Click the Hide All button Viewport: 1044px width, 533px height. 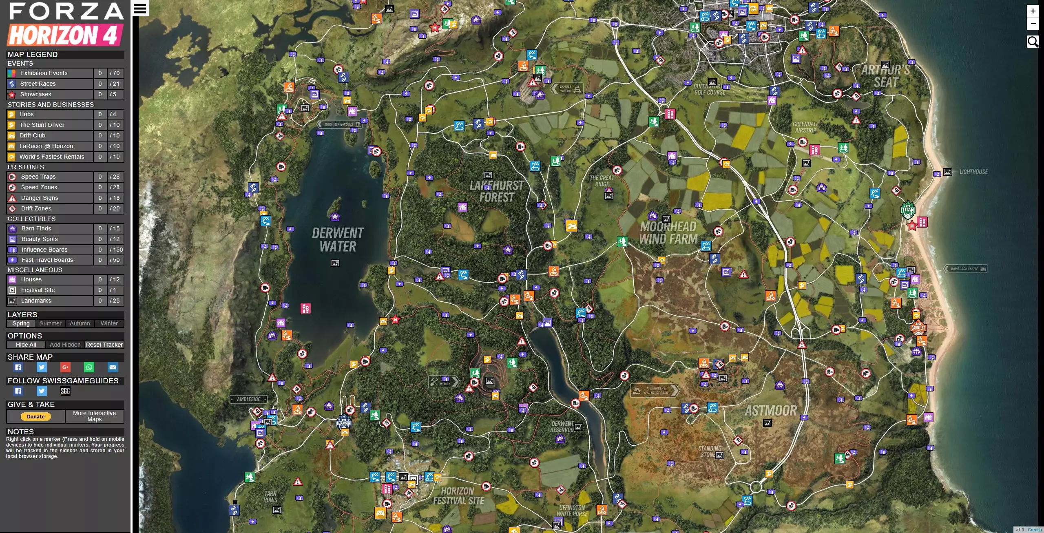26,345
